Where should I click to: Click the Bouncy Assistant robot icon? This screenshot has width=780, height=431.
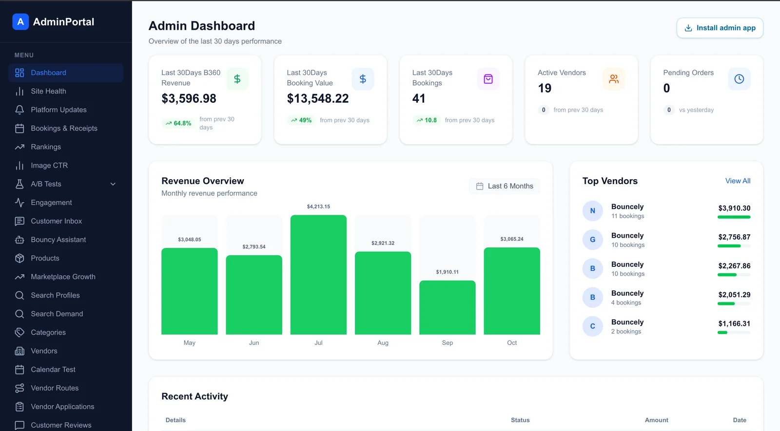pos(19,240)
